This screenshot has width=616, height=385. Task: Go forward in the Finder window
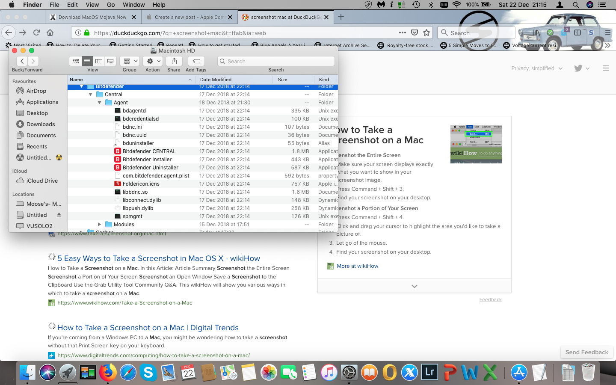(33, 61)
